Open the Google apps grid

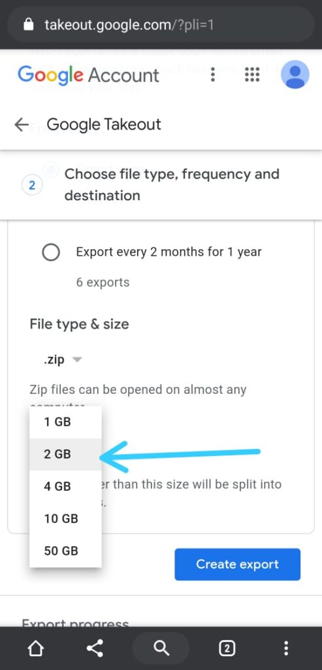click(253, 75)
